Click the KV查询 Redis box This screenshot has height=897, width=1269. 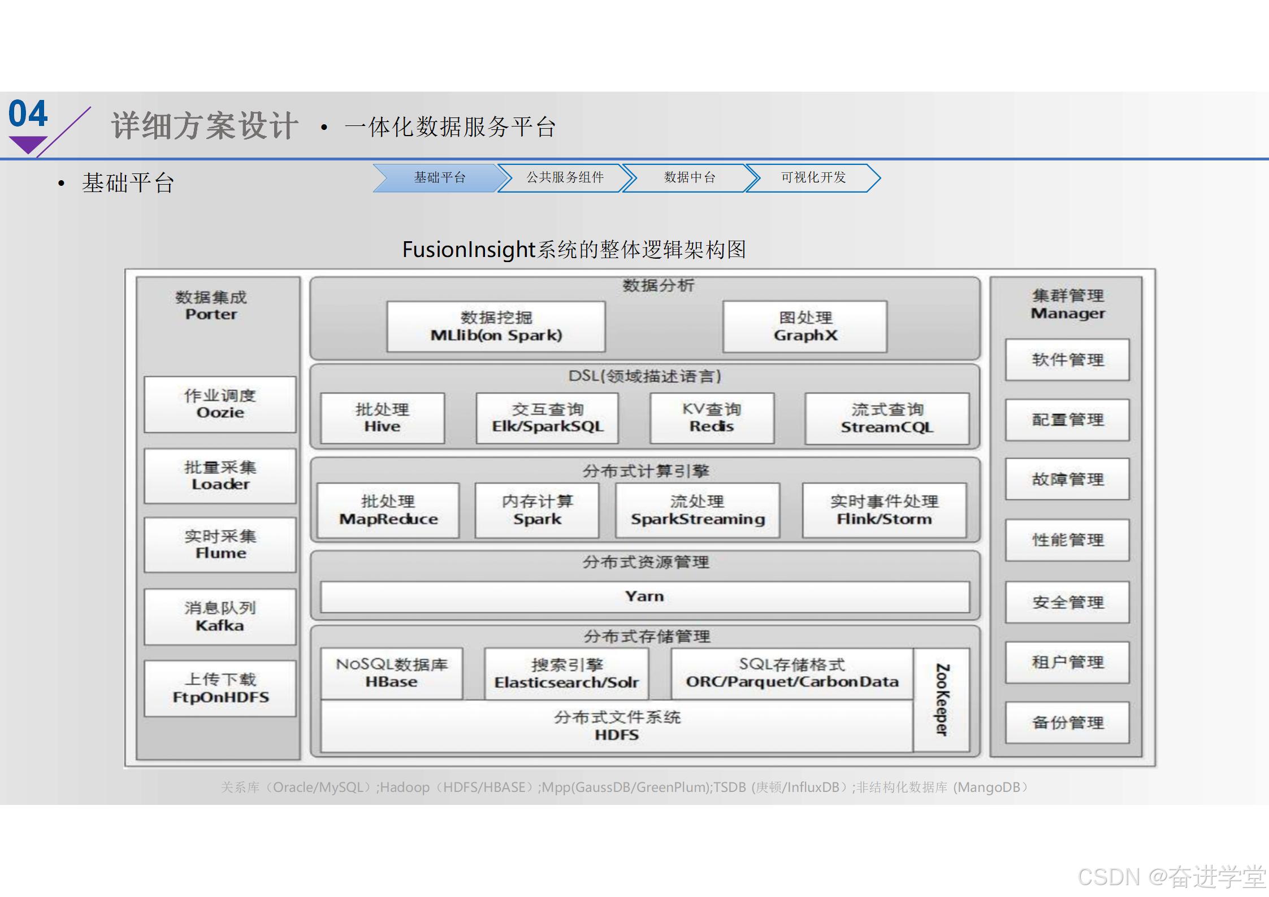click(712, 418)
